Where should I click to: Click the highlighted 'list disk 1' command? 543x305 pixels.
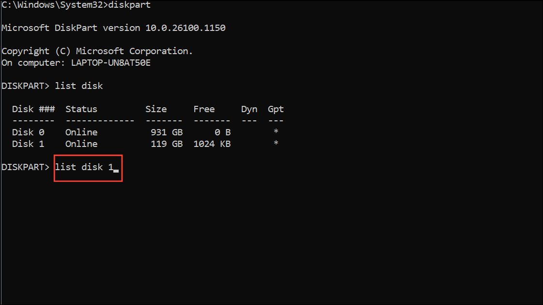coord(84,167)
